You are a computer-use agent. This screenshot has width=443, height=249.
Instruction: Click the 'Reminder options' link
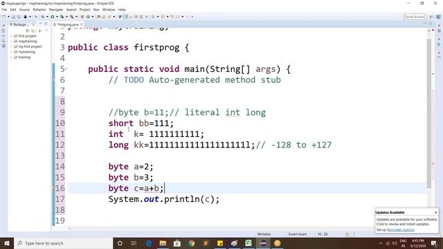coord(401,230)
